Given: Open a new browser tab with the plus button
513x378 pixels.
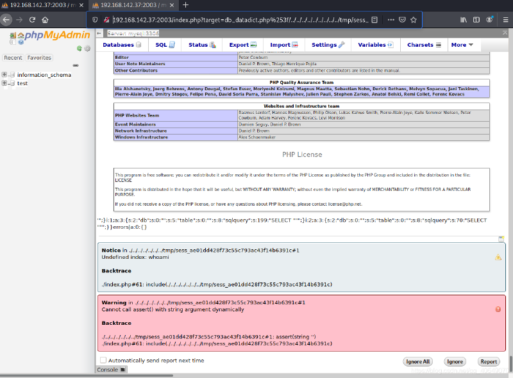Looking at the screenshot, I should click(185, 5).
